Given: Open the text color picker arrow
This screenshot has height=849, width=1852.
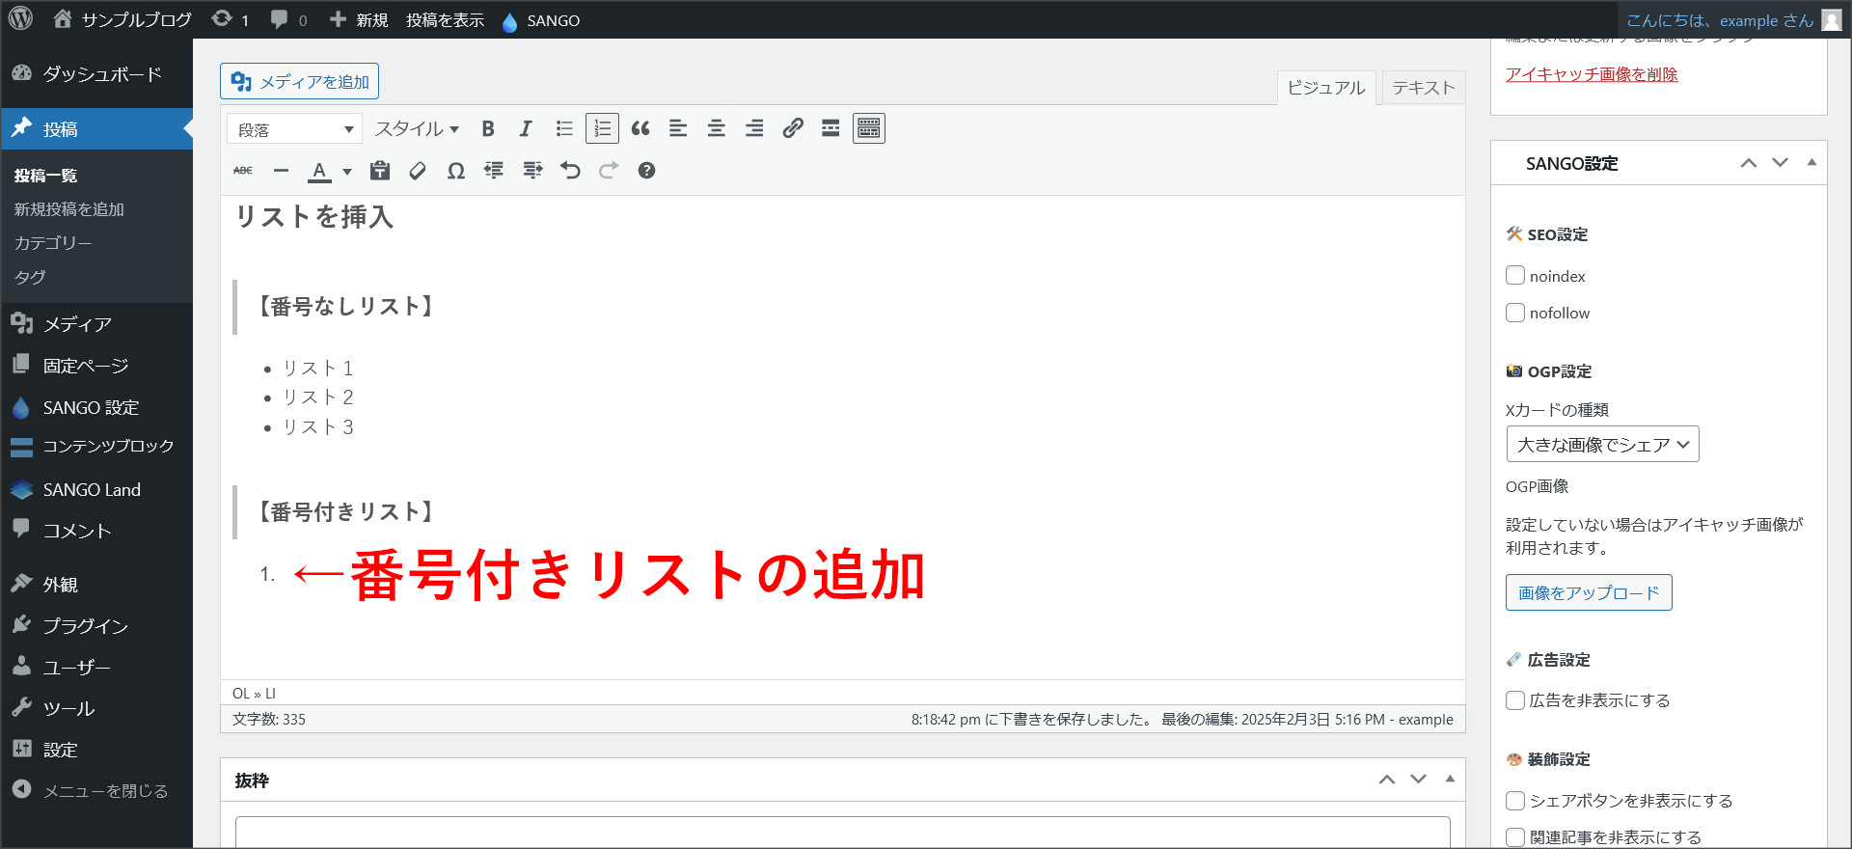Looking at the screenshot, I should [347, 172].
